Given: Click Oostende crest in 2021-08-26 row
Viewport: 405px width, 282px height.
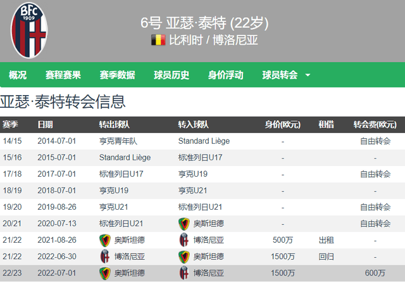Looking at the screenshot, I should click(x=105, y=240).
